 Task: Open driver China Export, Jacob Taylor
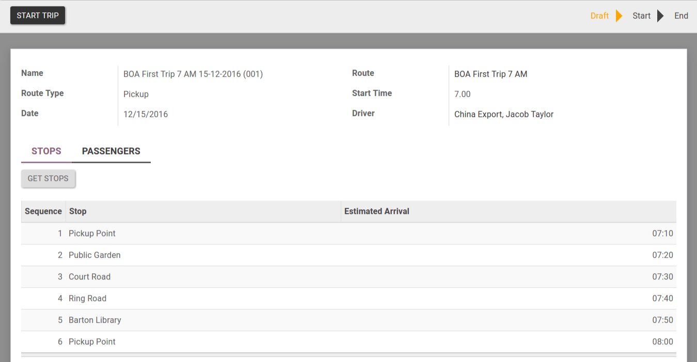pyautogui.click(x=504, y=114)
